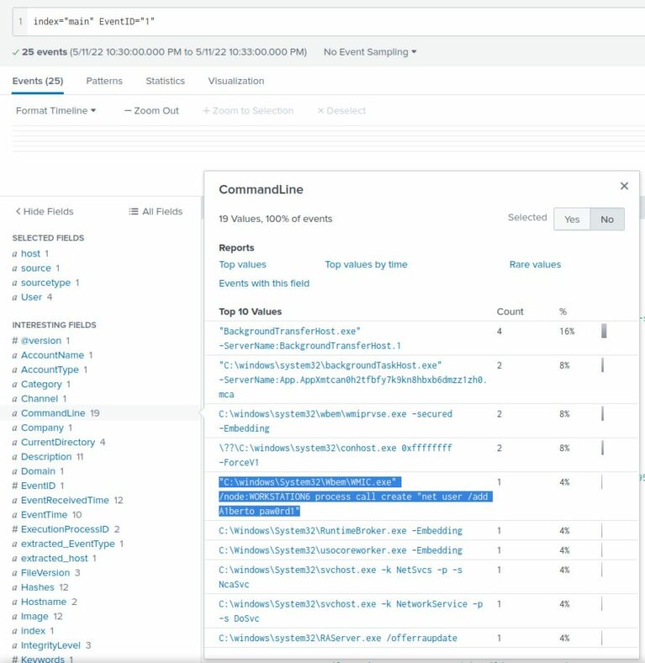
Task: Open the Top values report
Action: click(x=243, y=265)
